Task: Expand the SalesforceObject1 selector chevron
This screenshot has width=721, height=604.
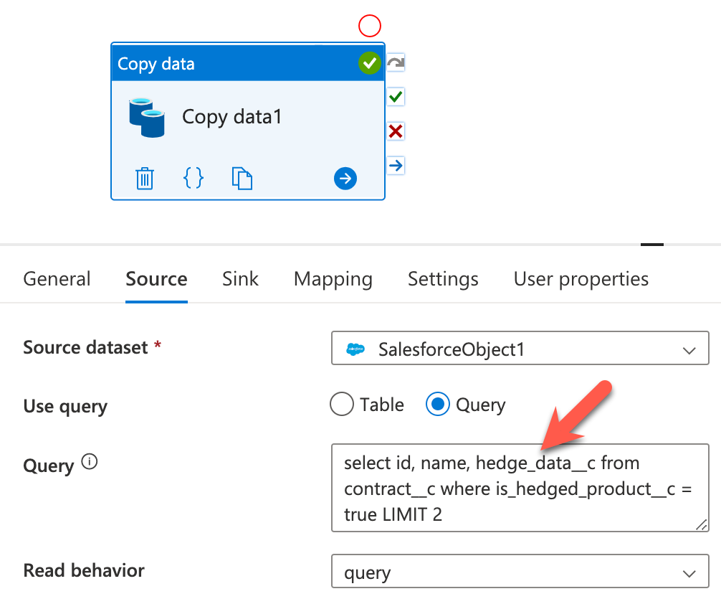Action: (x=688, y=349)
